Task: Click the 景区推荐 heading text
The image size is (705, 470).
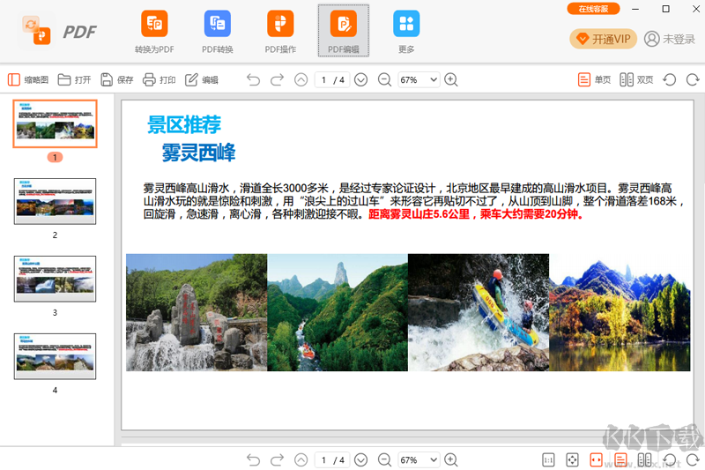Action: pyautogui.click(x=184, y=124)
